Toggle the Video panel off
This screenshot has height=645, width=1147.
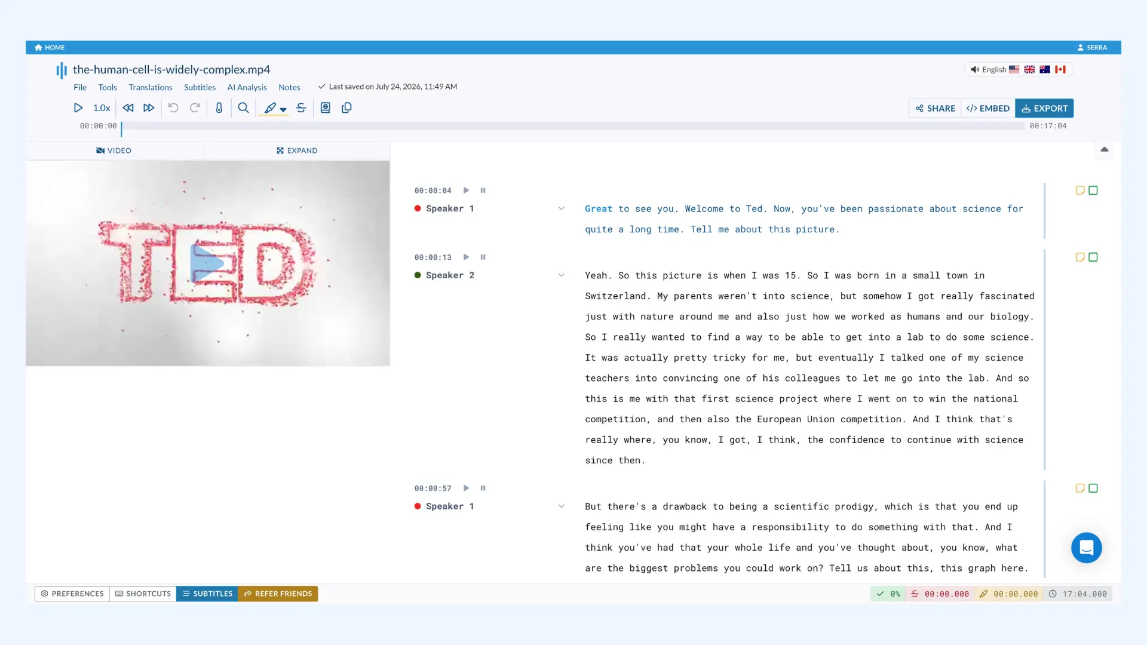(114, 150)
